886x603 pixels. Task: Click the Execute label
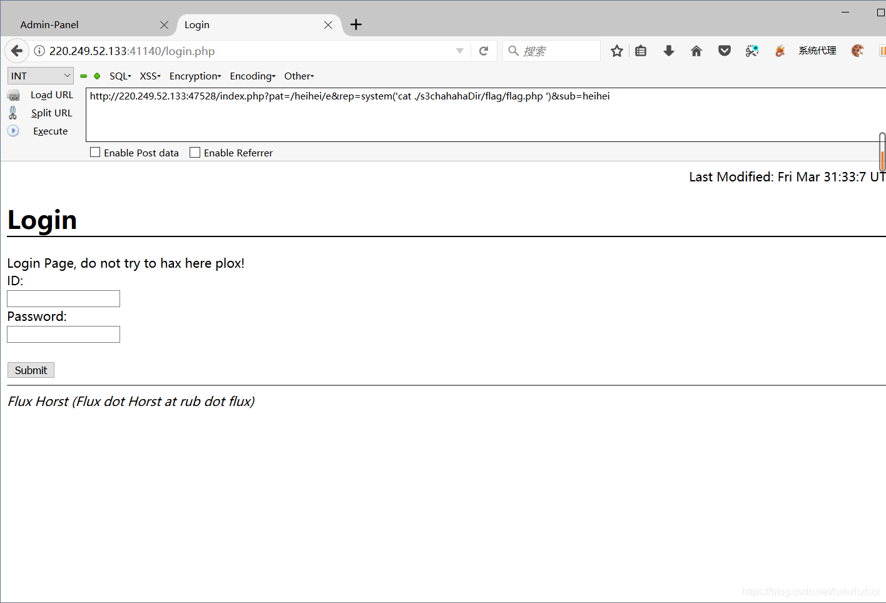click(51, 131)
